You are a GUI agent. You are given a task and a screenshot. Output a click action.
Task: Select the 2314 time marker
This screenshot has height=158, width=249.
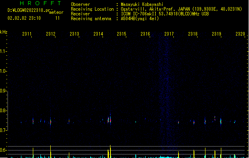(98, 34)
